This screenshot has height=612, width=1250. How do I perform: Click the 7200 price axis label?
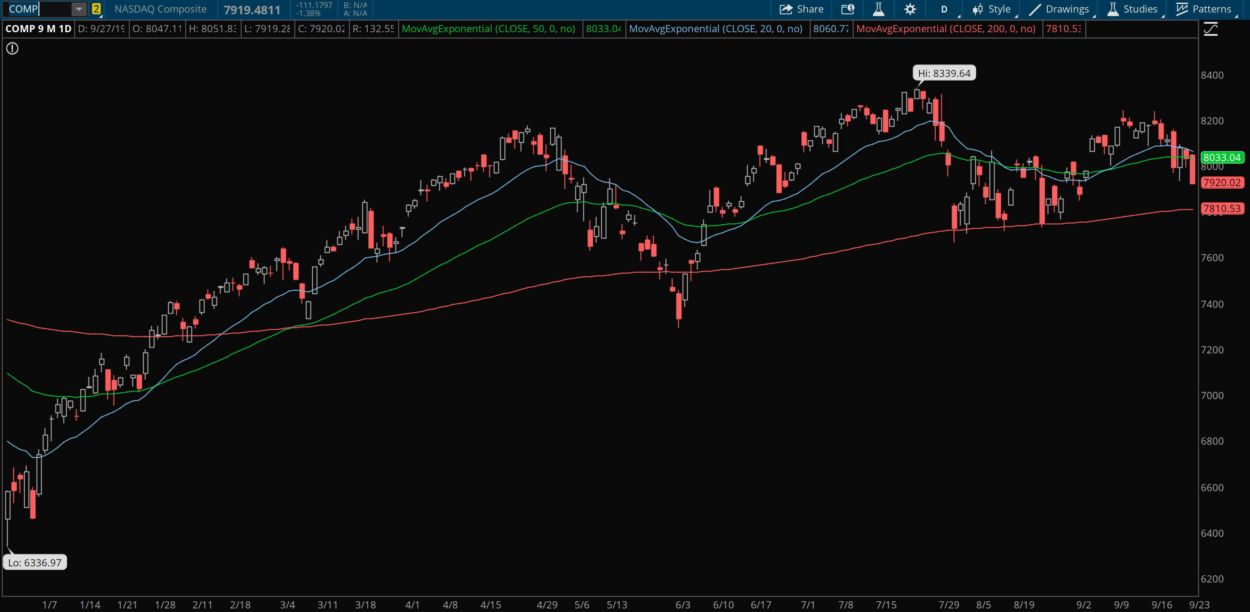point(1212,350)
